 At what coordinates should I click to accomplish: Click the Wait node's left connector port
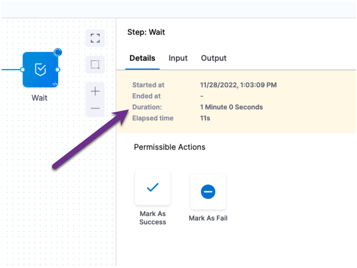pyautogui.click(x=23, y=70)
